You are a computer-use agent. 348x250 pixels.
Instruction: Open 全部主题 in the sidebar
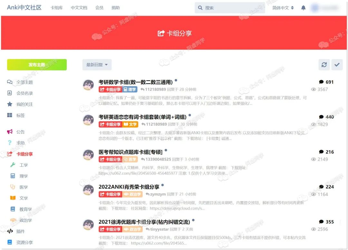24,82
